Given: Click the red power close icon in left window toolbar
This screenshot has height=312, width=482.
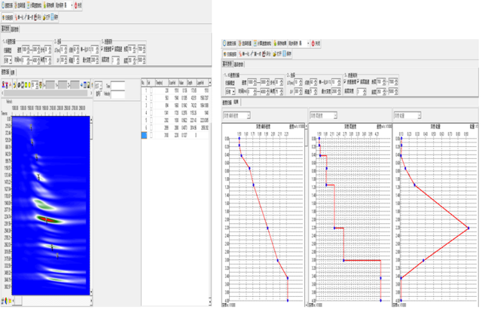Looking at the screenshot, I should (x=78, y=5).
